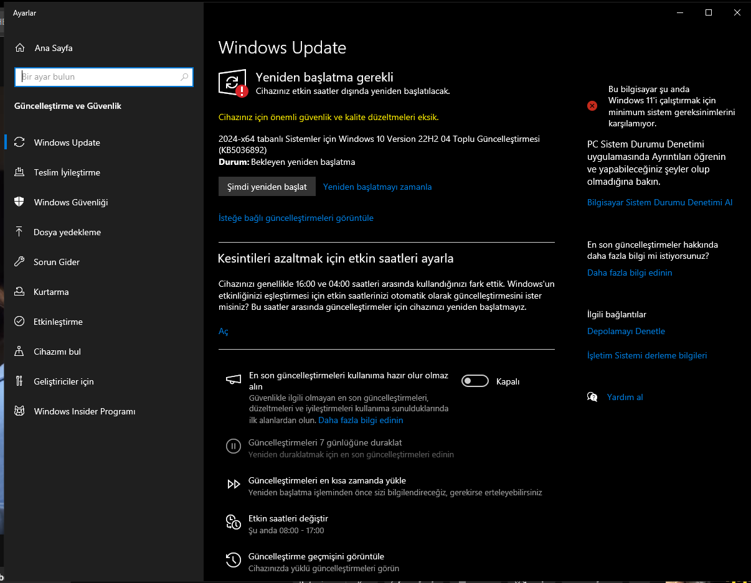
Task: Click the Yeniden başlatmayı zamanla link
Action: pyautogui.click(x=377, y=187)
